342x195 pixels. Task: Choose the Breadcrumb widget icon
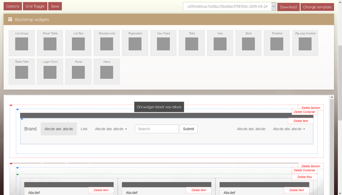106,44
